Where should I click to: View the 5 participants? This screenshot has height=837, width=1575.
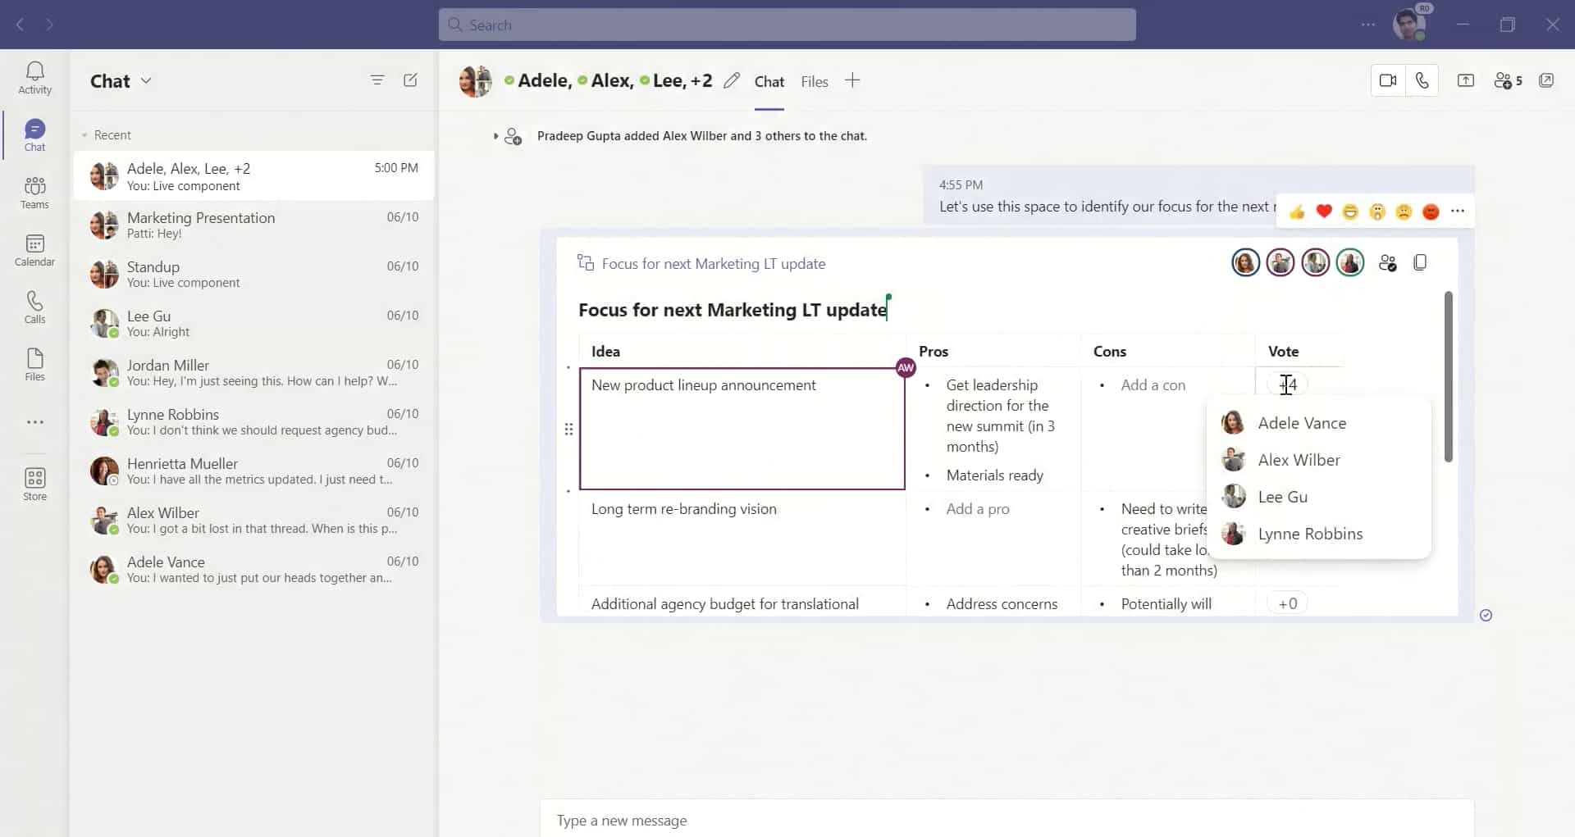(x=1508, y=80)
